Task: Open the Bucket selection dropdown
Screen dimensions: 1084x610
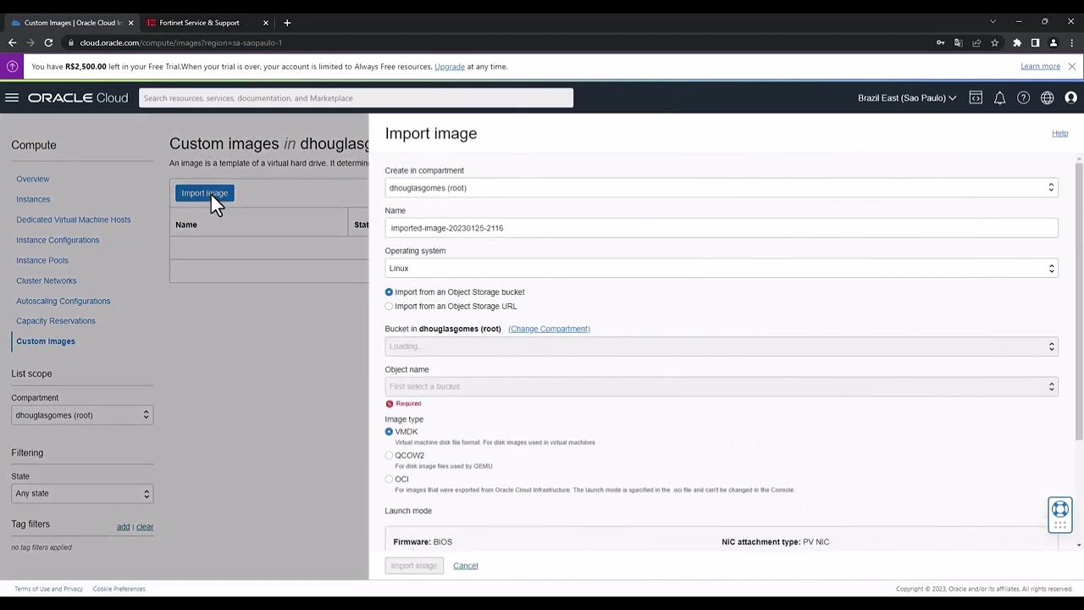Action: (x=722, y=347)
